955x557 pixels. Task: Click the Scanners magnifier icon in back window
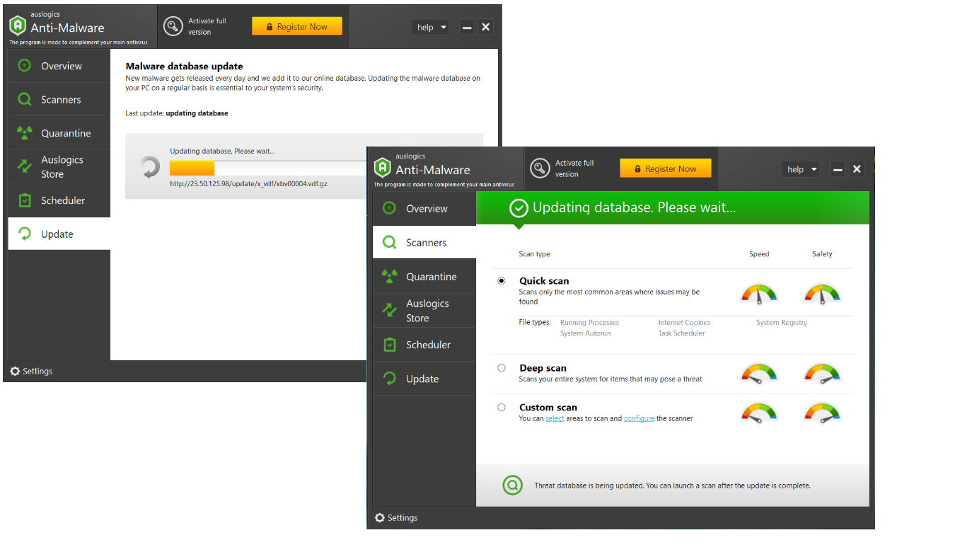[x=24, y=100]
